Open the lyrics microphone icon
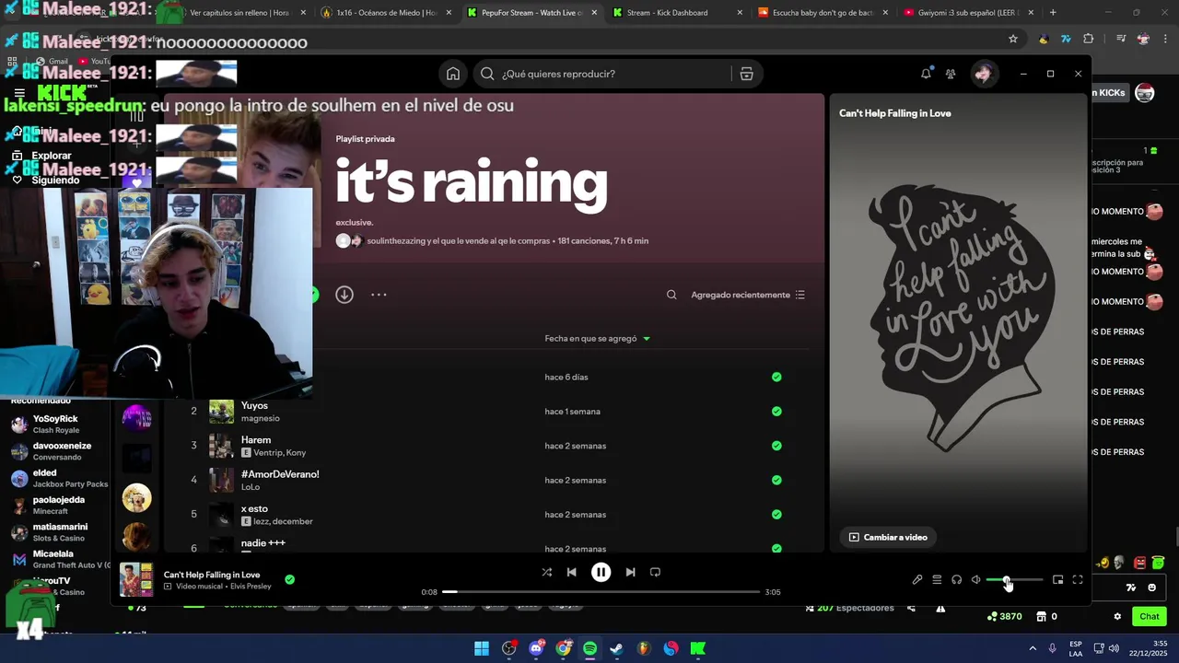 point(917,580)
